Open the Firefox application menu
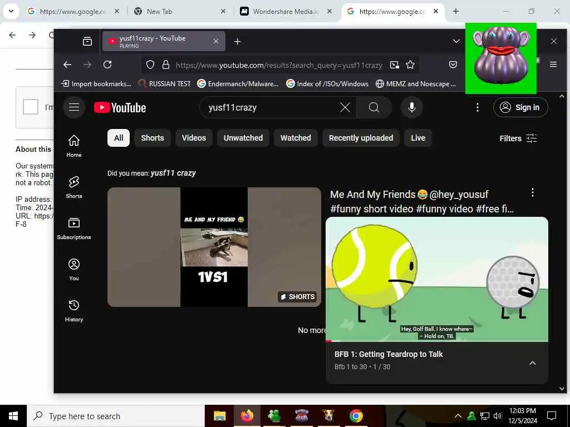The image size is (570, 427). [x=553, y=64]
